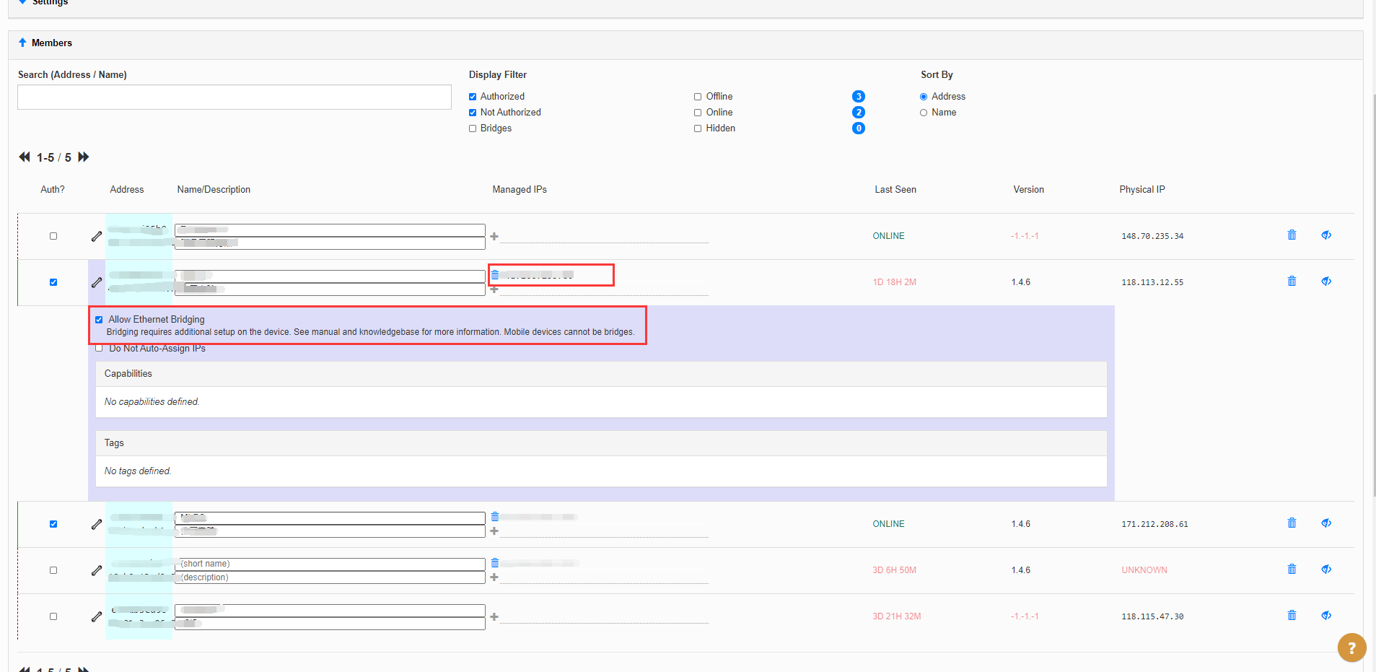Image resolution: width=1376 pixels, height=672 pixels.
Task: Open the orange help question mark button
Action: pyautogui.click(x=1351, y=647)
